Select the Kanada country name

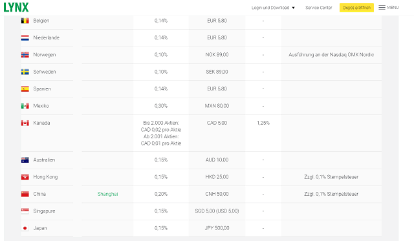41,123
